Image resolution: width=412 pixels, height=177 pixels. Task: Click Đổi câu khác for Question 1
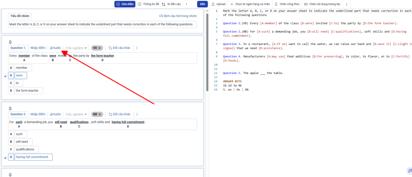[119, 48]
